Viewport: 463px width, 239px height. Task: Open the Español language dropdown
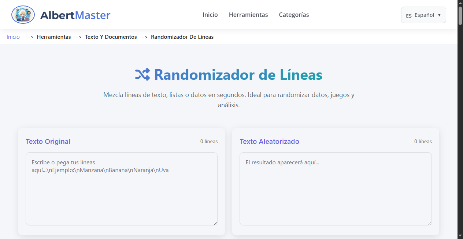(x=423, y=15)
